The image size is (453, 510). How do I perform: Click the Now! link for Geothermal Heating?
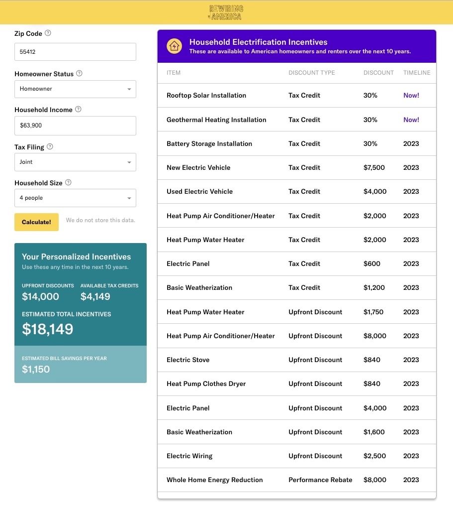411,120
